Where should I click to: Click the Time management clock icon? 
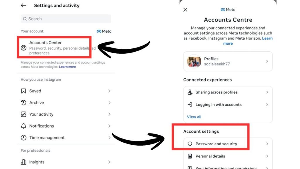point(24,138)
